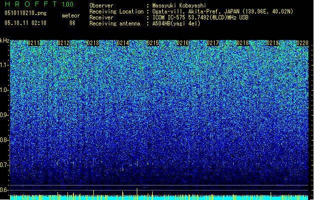The height and width of the screenshot is (200, 314).
Task: Click the 1.00 version number
Action: click(68, 4)
